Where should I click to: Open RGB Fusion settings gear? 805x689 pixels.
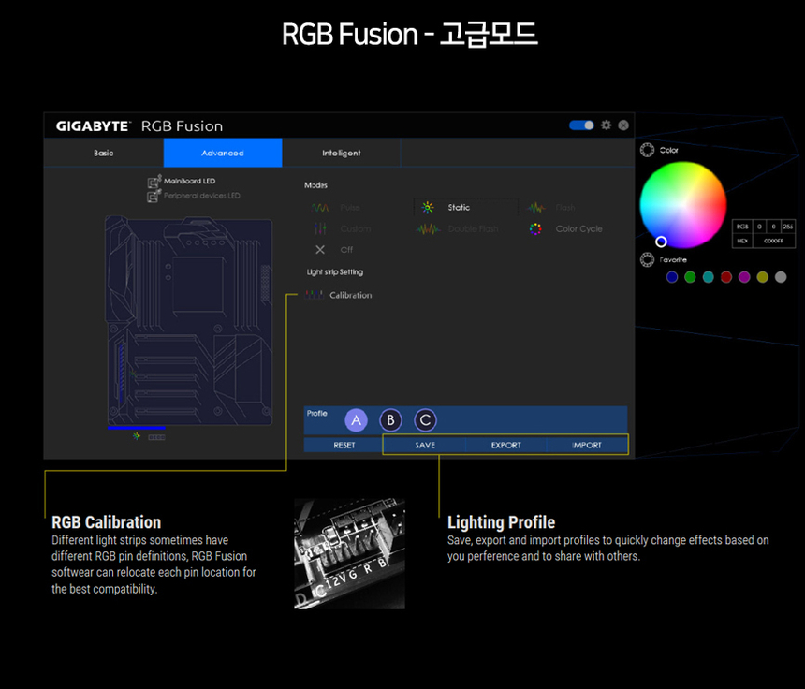tap(607, 125)
